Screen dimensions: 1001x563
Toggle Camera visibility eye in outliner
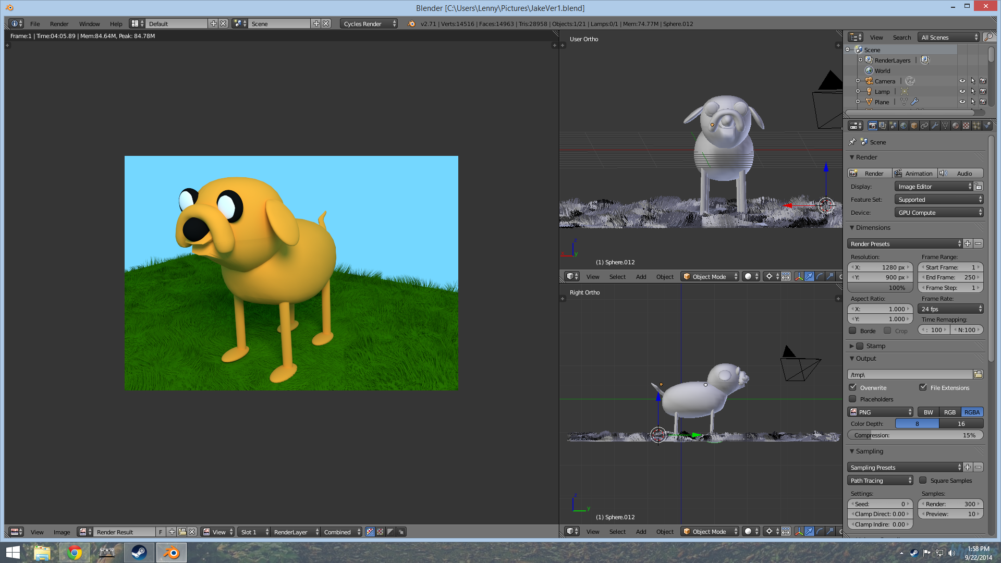pyautogui.click(x=962, y=81)
